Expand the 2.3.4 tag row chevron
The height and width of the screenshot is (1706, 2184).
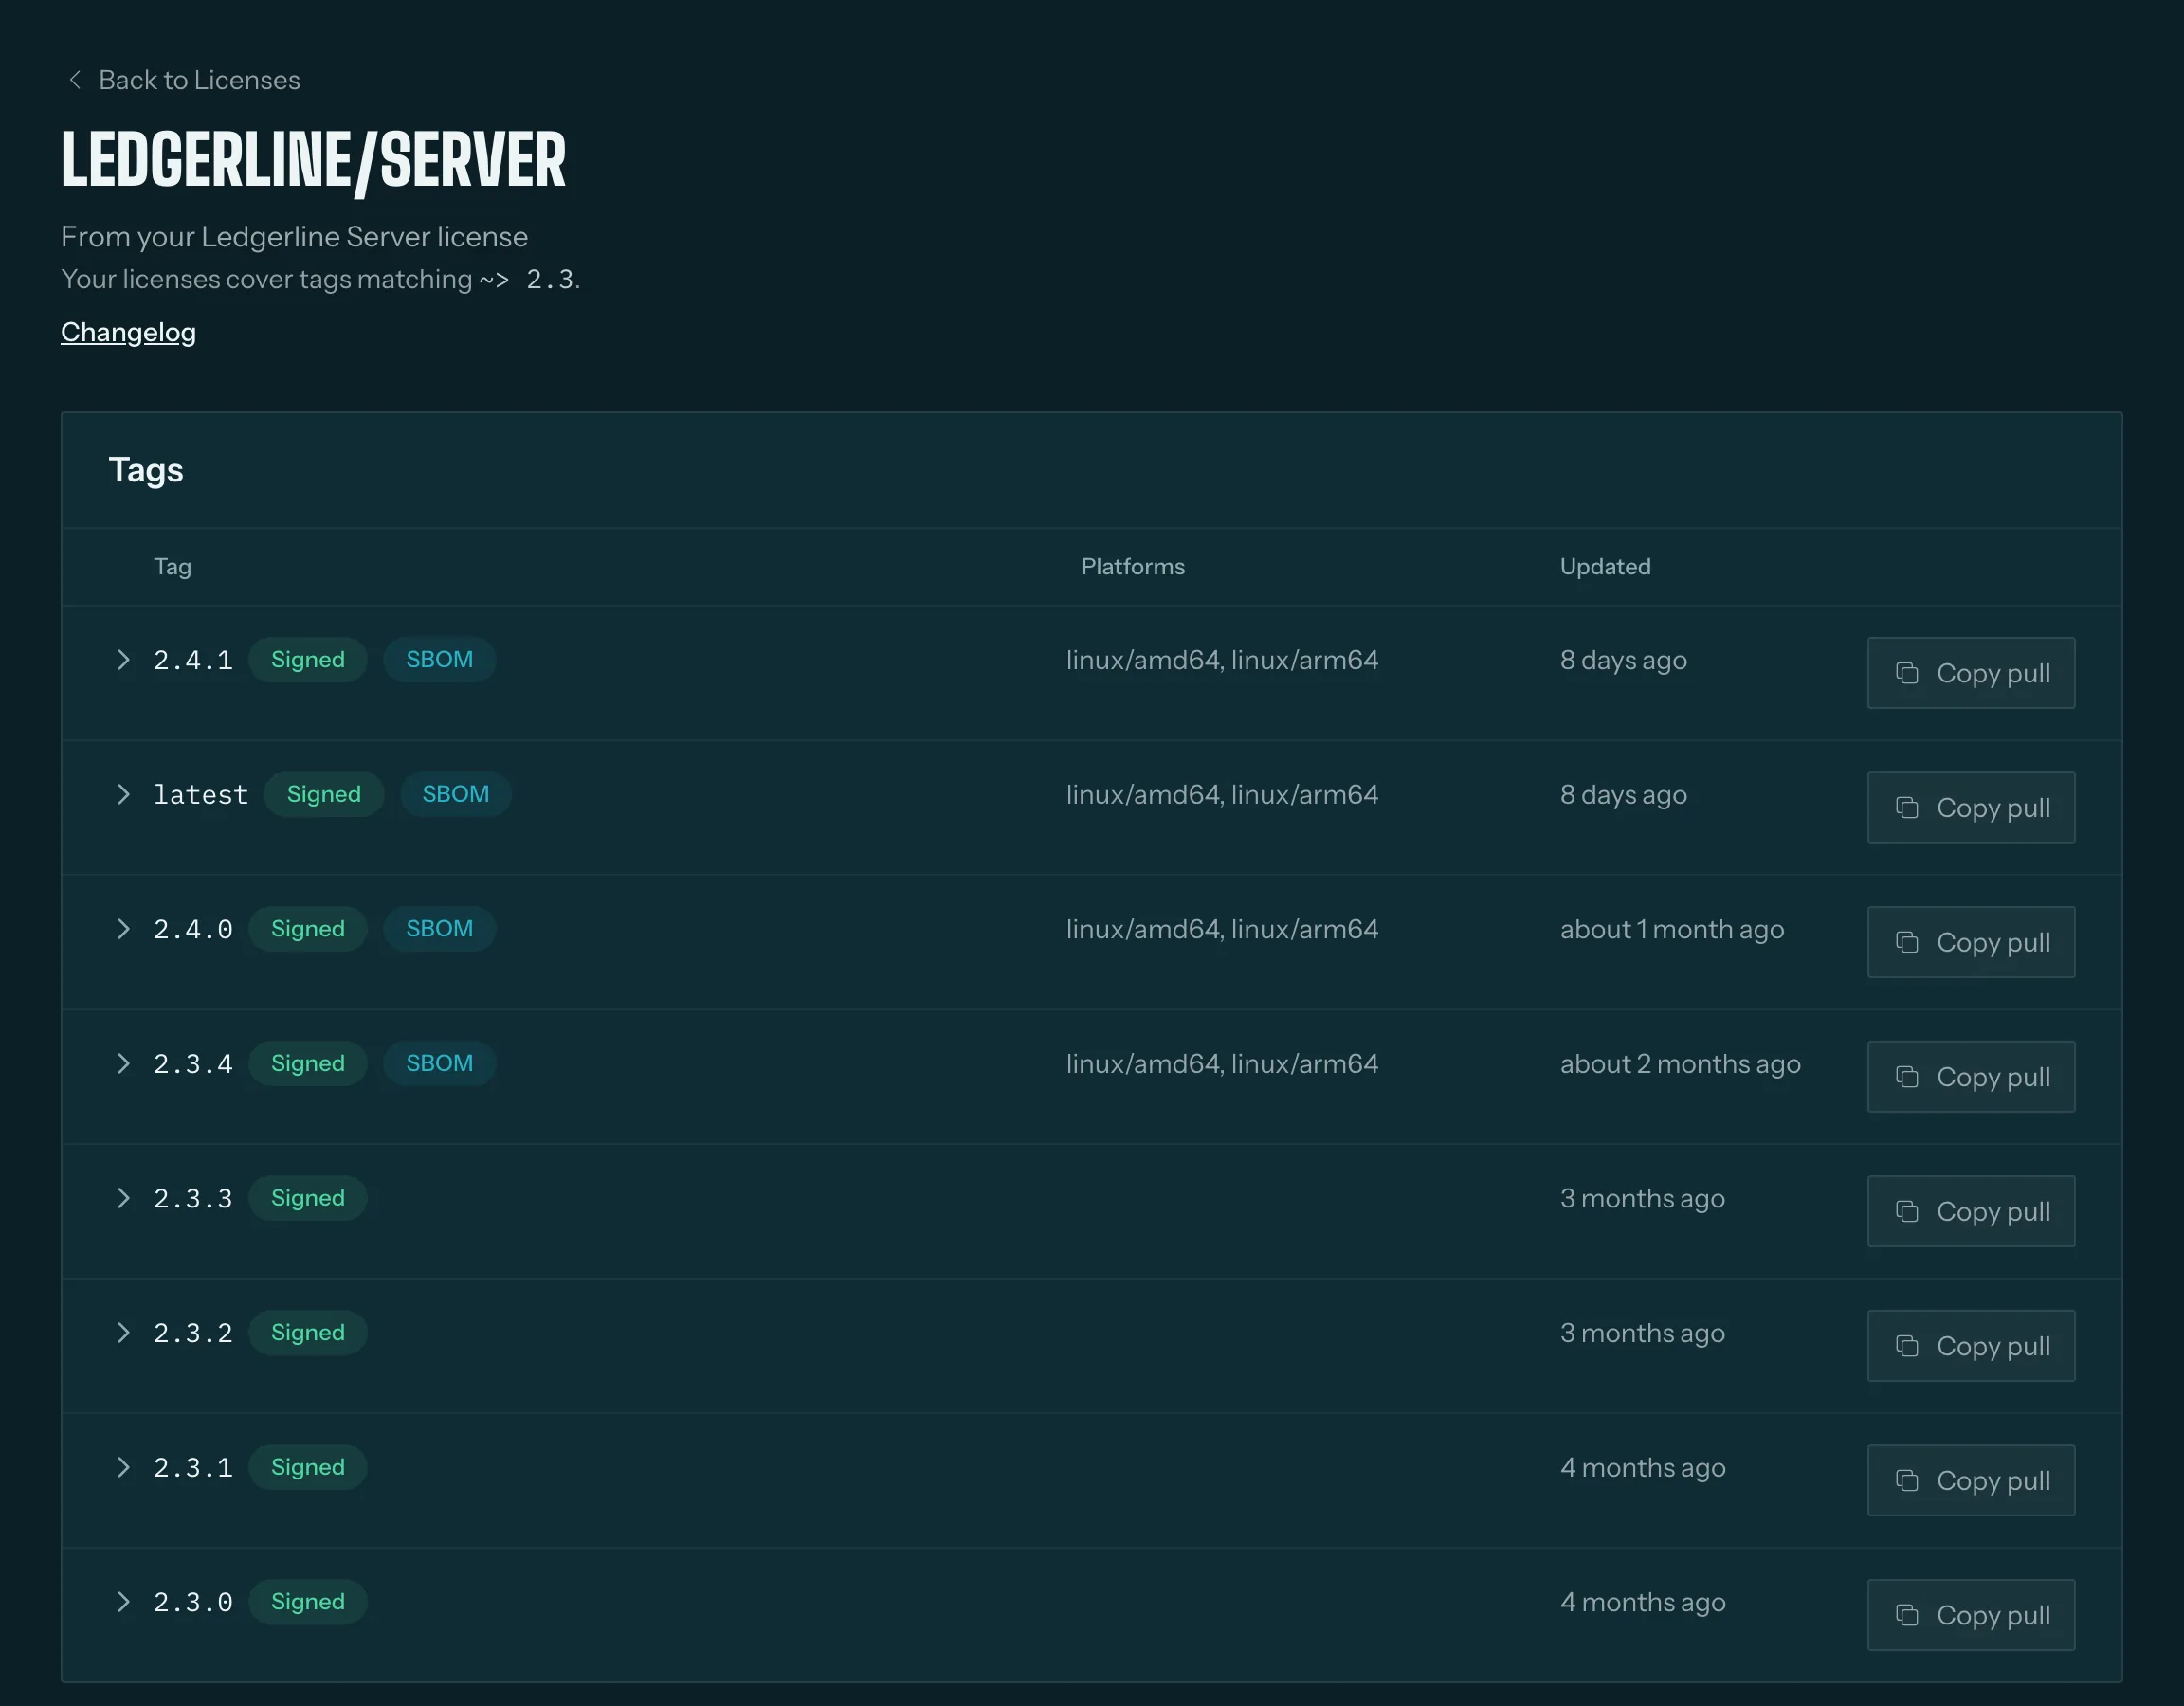[123, 1064]
